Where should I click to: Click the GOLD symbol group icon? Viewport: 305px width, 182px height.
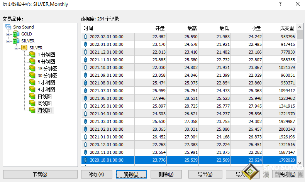coord(16,34)
